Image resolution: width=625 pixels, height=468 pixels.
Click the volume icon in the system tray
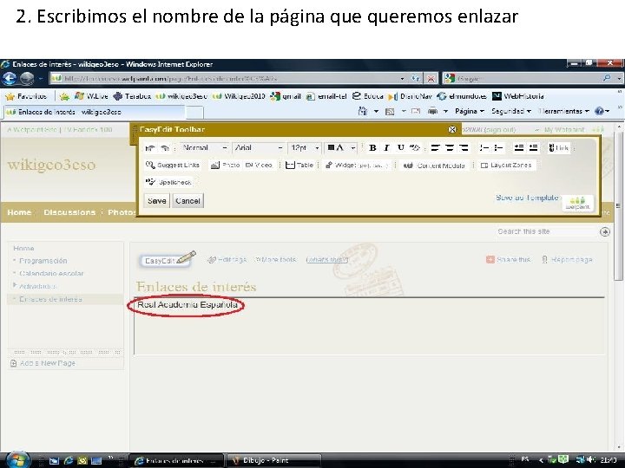click(x=591, y=459)
